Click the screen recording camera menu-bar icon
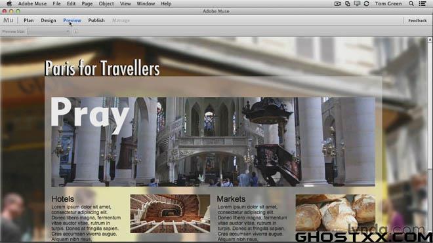Viewport: 433px width, 243px height. [337, 3]
